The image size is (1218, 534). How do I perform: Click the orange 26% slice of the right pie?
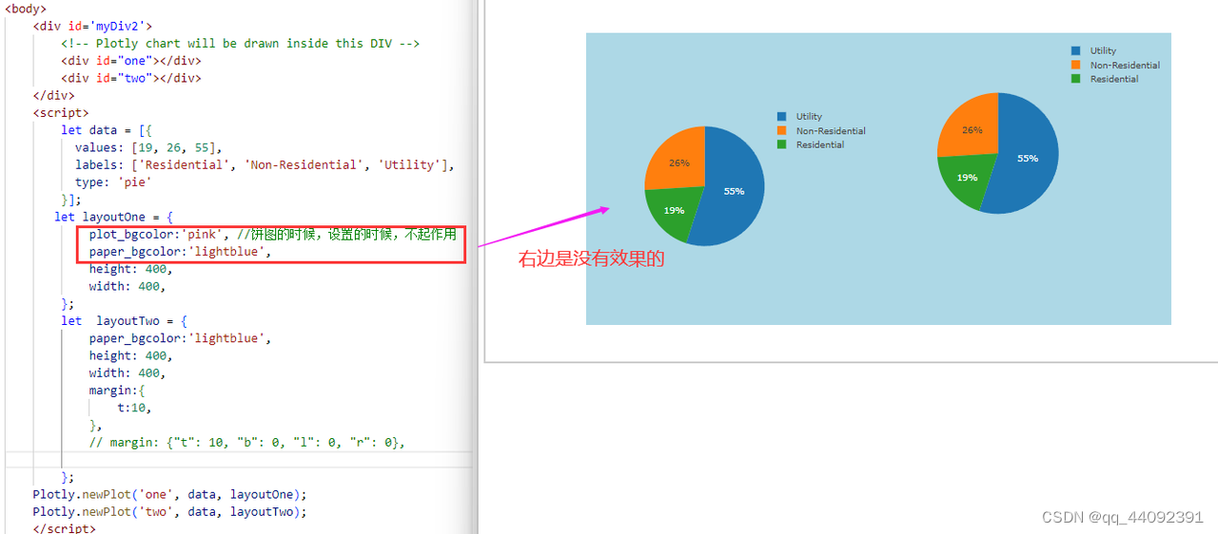point(972,129)
